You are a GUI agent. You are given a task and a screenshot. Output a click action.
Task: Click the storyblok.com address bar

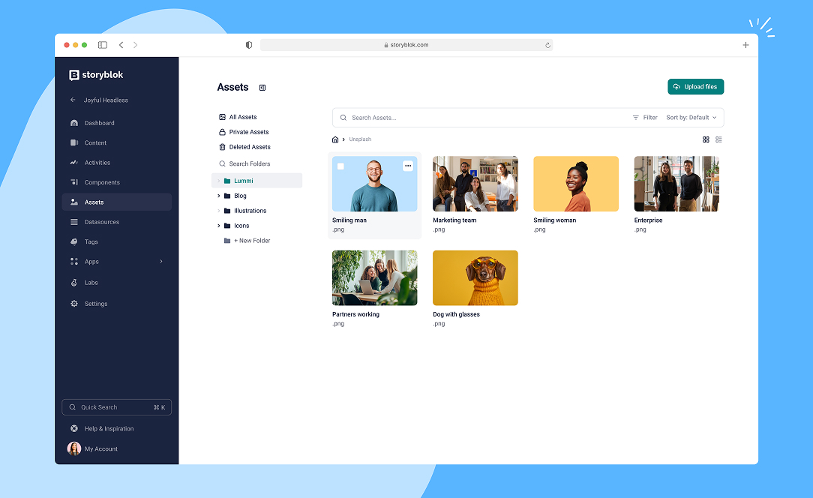click(406, 45)
